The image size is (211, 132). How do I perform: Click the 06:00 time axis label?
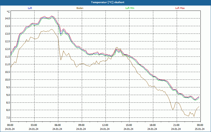(57, 125)
